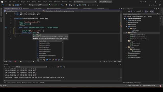The height and width of the screenshot is (92, 163).
Task: Click the Visual Studio logo icon
Action: tap(2, 2)
